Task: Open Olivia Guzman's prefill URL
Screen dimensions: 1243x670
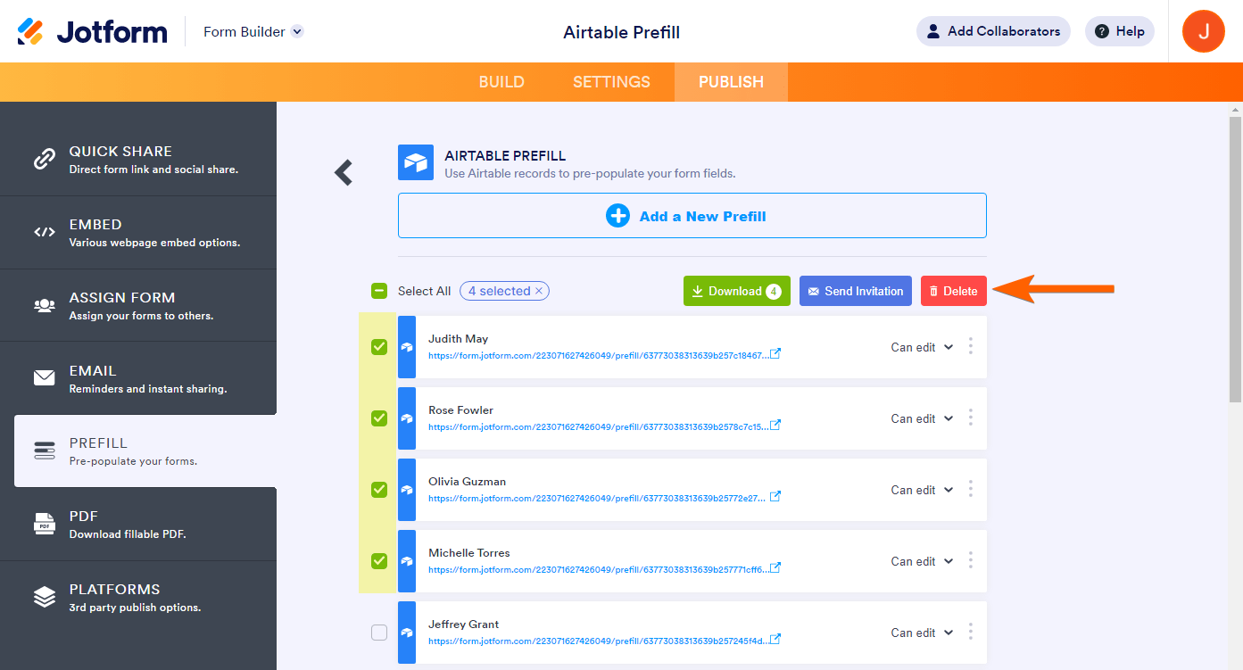Action: pos(597,498)
